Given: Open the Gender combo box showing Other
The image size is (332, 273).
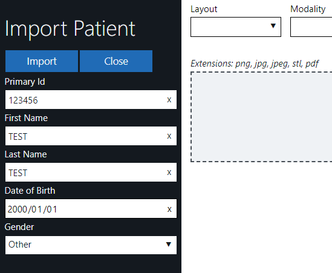Looking at the screenshot, I should tap(91, 245).
